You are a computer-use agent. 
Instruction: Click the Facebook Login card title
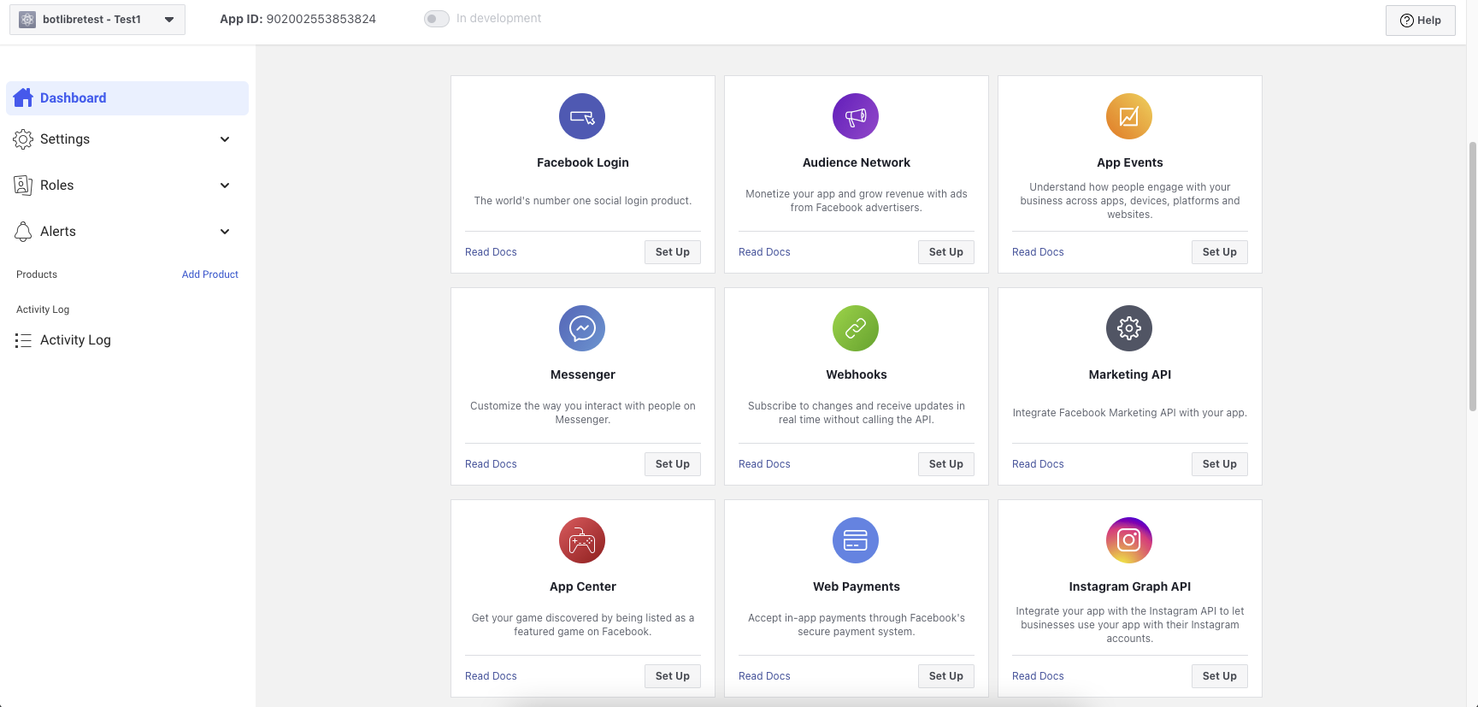pos(583,162)
